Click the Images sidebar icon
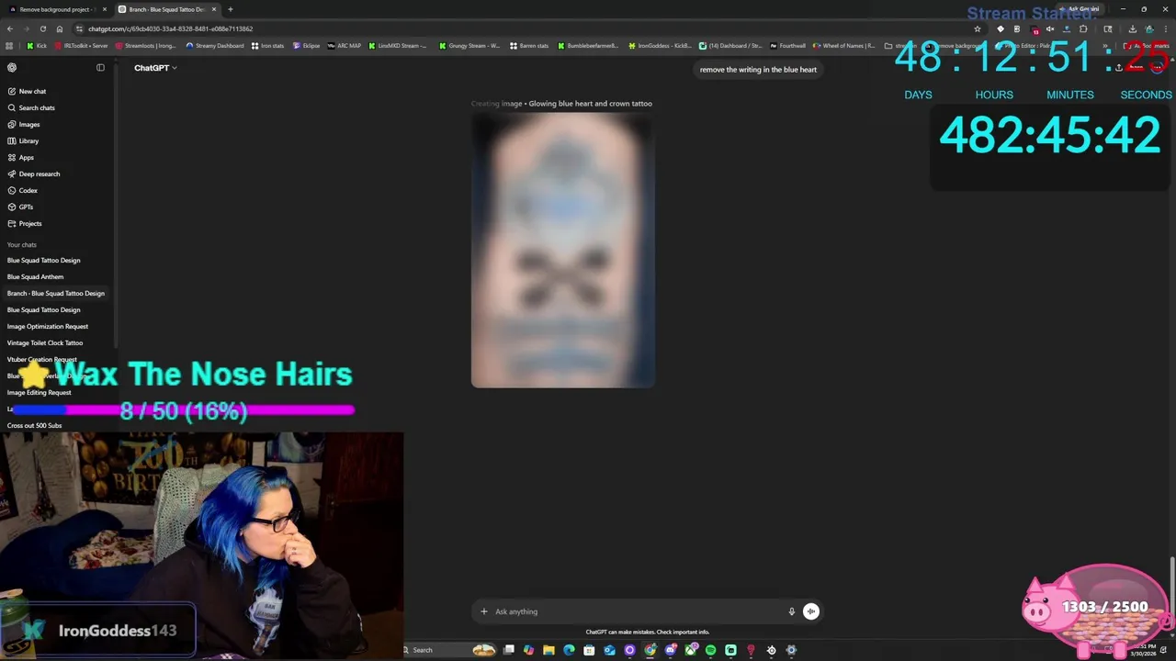The image size is (1176, 661). coord(12,124)
